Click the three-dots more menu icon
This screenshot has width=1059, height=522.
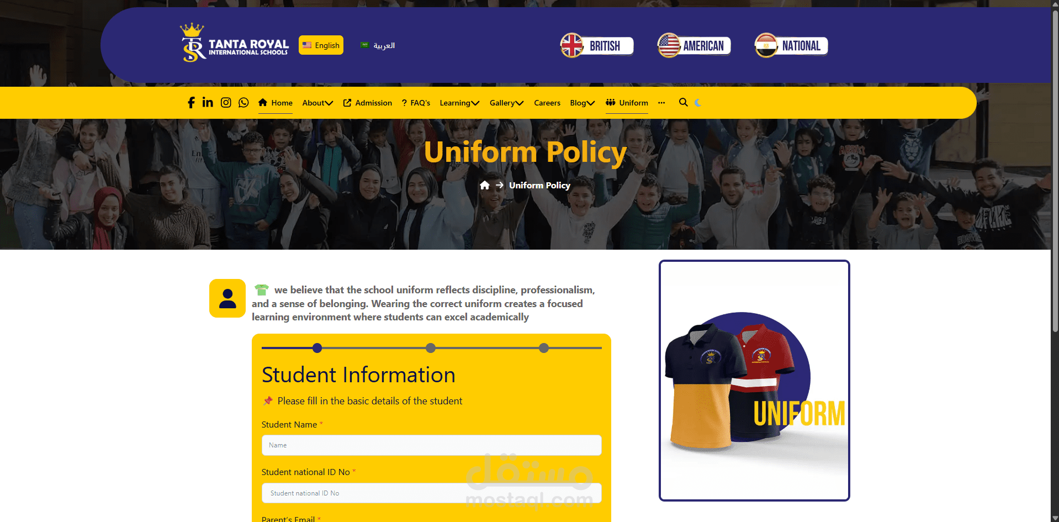coord(661,103)
